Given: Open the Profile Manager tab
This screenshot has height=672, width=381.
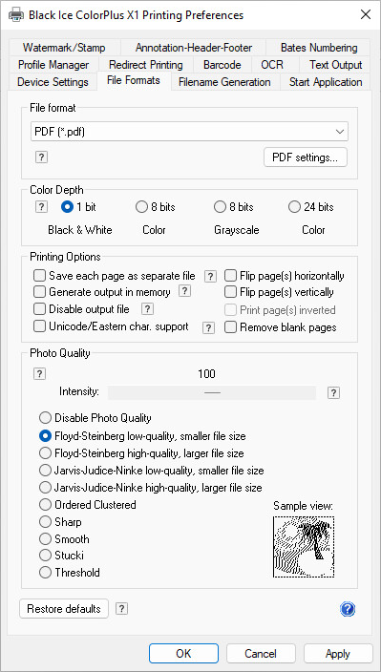Looking at the screenshot, I should [53, 65].
